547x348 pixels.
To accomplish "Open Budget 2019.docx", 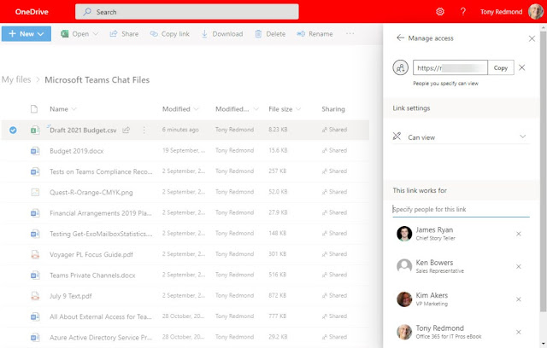I will tap(76, 151).
